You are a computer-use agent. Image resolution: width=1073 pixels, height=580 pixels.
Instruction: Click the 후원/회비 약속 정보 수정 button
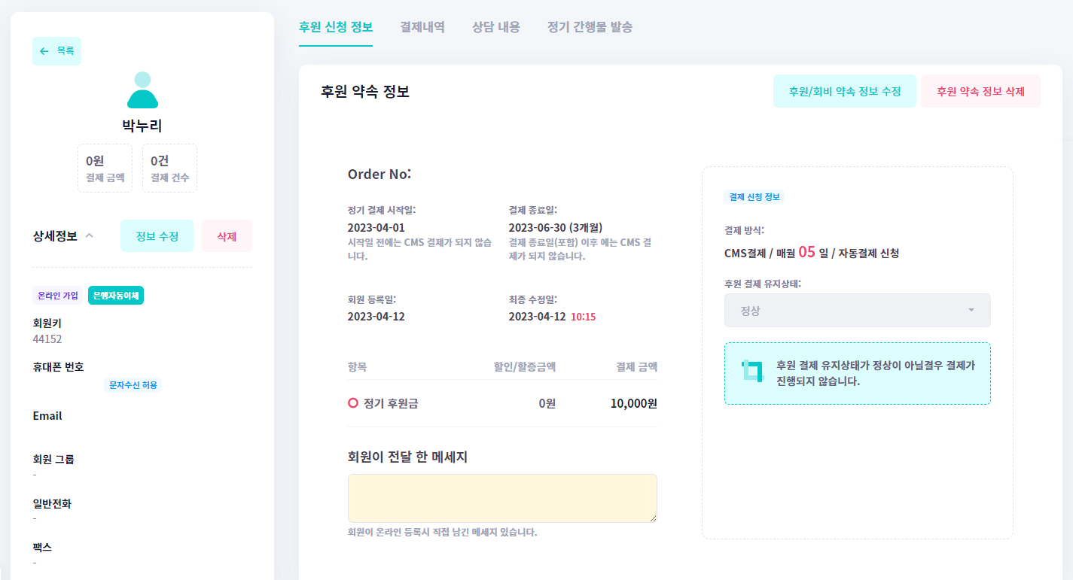[x=844, y=91]
